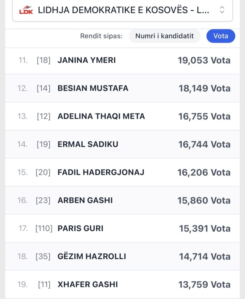Open Besian Mustafa's row
This screenshot has width=245, height=299.
(x=93, y=88)
